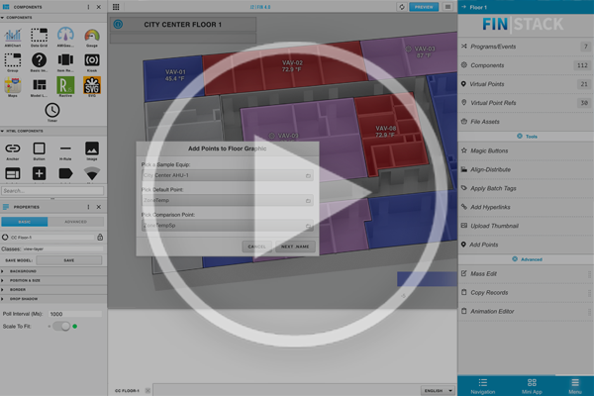Switch to the Basic properties tab
The image size is (594, 396).
(25, 222)
